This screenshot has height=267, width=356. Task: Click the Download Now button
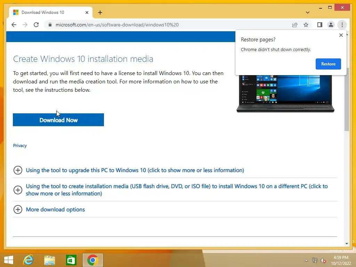[58, 120]
